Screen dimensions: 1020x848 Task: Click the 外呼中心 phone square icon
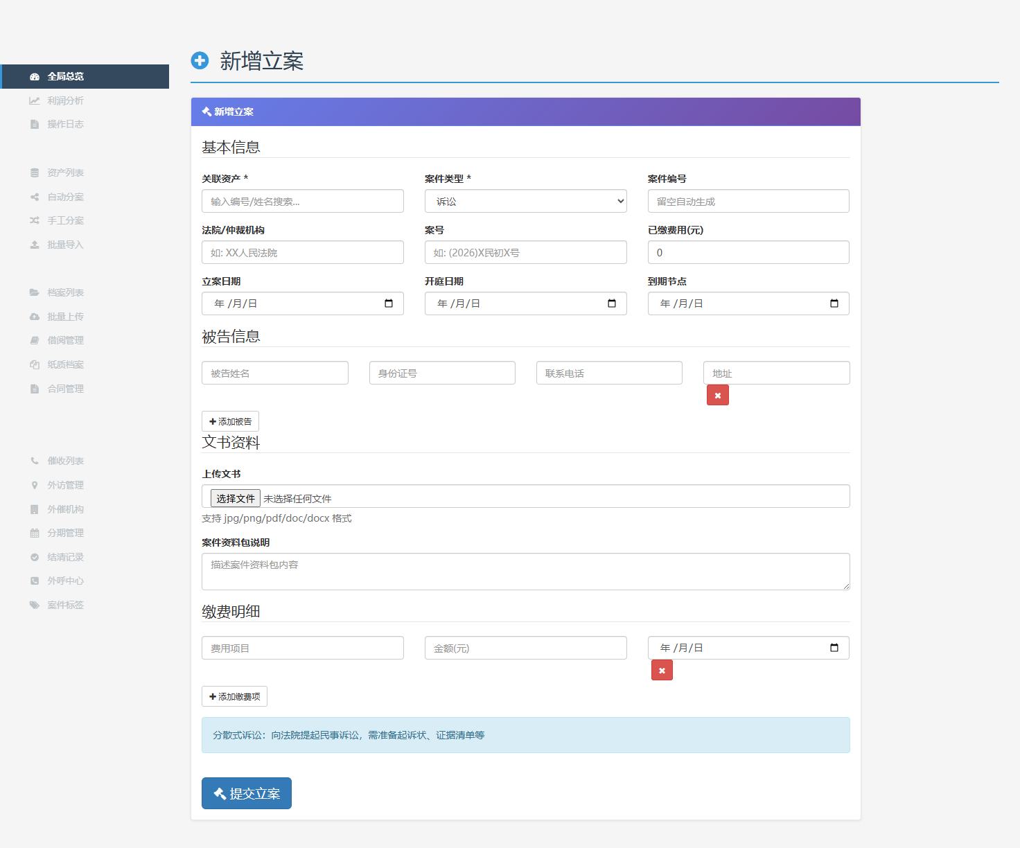click(35, 581)
